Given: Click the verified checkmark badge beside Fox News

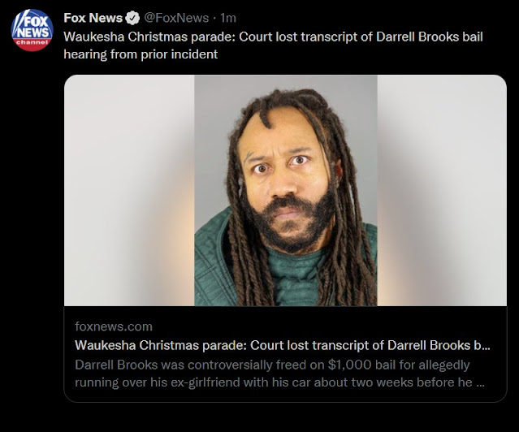Looking at the screenshot, I should pyautogui.click(x=133, y=18).
